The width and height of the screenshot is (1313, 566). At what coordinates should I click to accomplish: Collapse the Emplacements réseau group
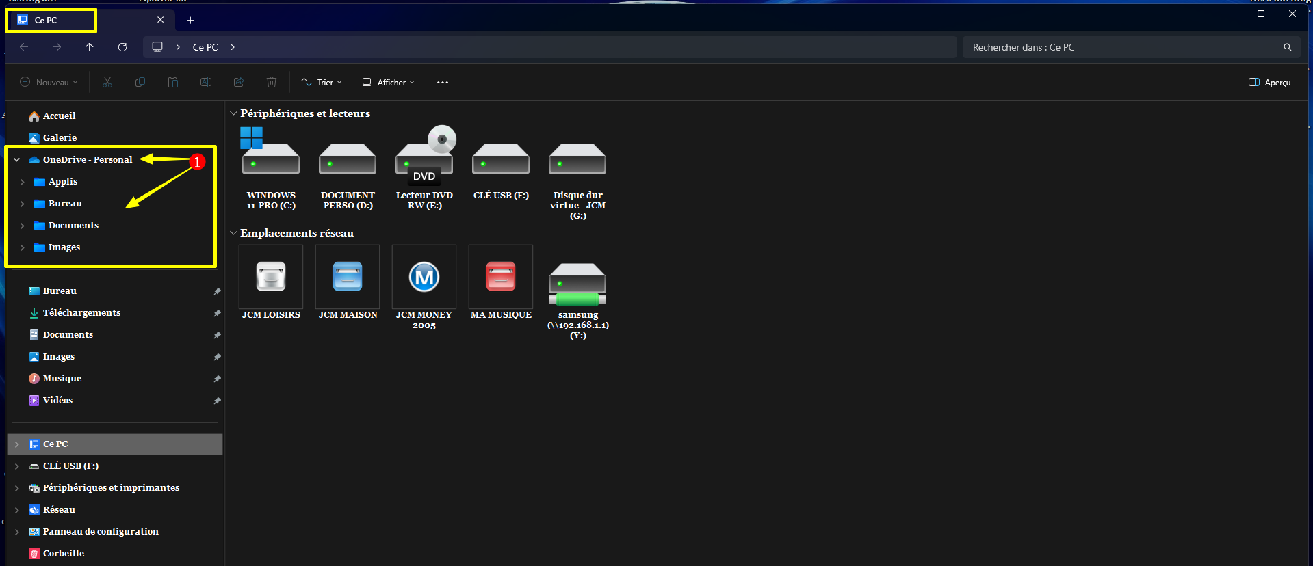[x=233, y=233]
